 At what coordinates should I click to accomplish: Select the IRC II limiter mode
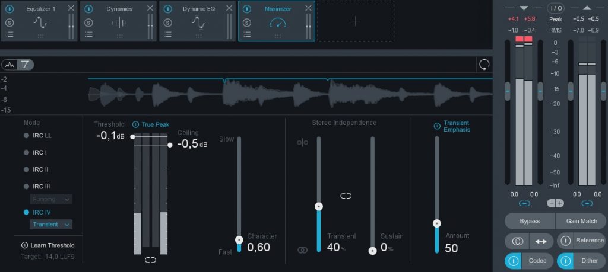point(27,169)
